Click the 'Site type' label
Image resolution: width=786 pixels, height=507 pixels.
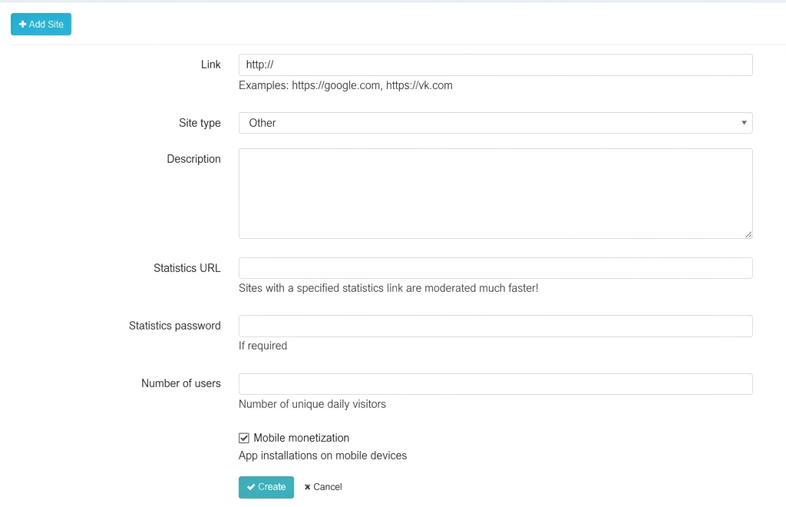click(x=200, y=123)
